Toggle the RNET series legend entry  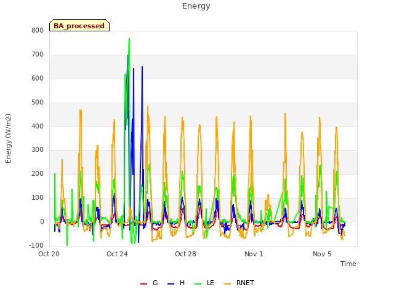239,283
